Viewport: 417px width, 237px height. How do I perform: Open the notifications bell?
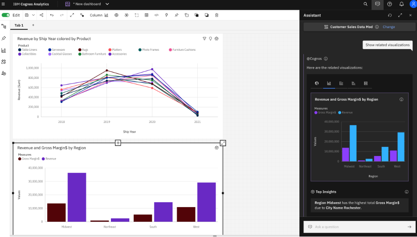(x=401, y=4)
